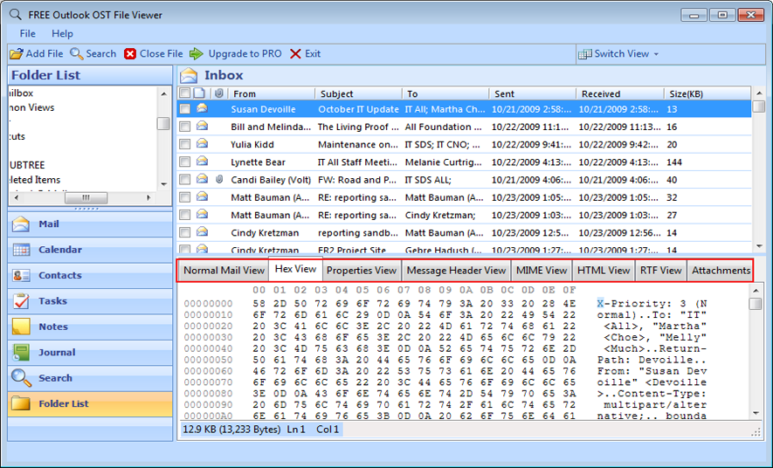Click the hex view scrollbar thumb
Screen dimensions: 773x468
point(756,304)
